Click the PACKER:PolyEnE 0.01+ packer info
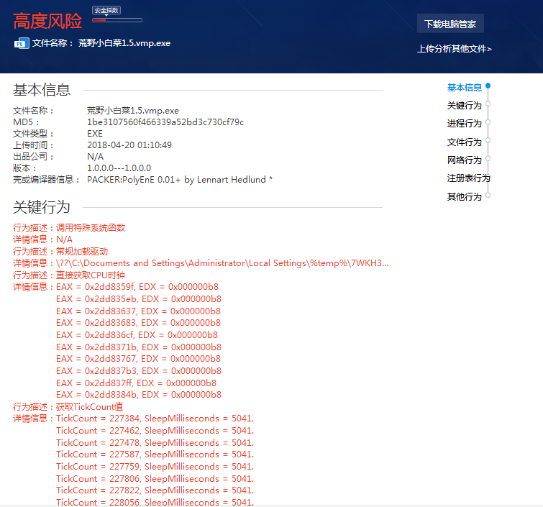Screen dimensions: 543x507 pos(180,180)
